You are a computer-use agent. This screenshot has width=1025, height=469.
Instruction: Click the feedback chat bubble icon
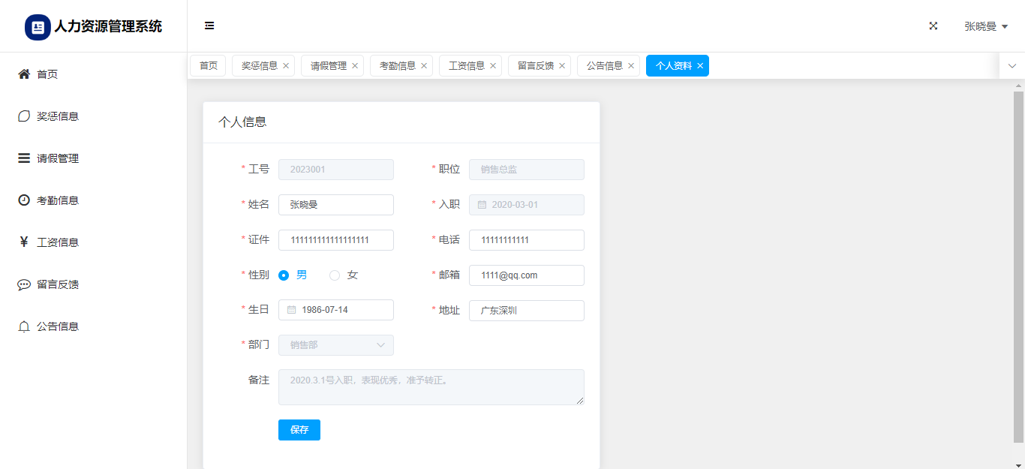[24, 284]
